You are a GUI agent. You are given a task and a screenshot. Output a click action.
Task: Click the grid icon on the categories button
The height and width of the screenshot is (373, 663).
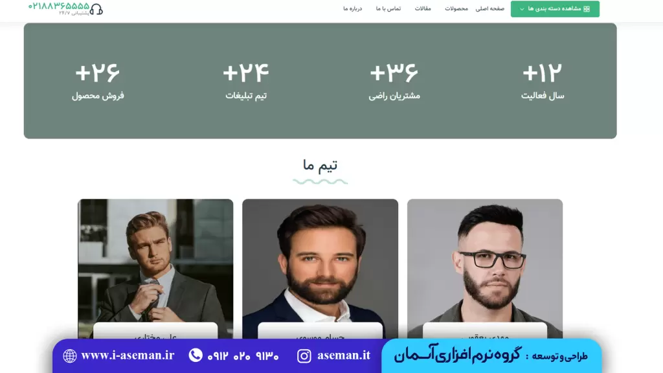587,9
